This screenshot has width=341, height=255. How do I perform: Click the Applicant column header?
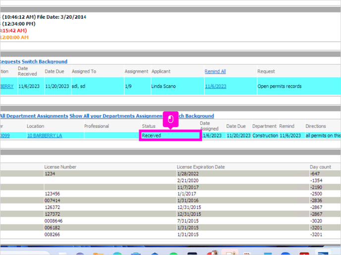[x=161, y=71]
